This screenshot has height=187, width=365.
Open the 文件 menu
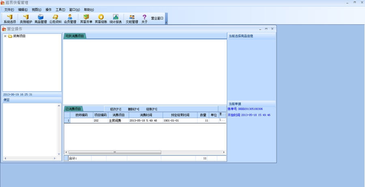(x=9, y=10)
